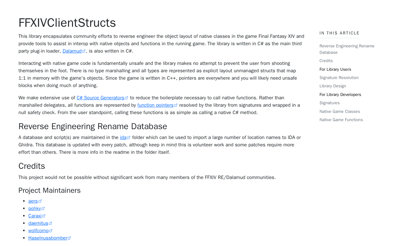Open the Dalamud link
This screenshot has width=394, height=246.
coord(72,51)
